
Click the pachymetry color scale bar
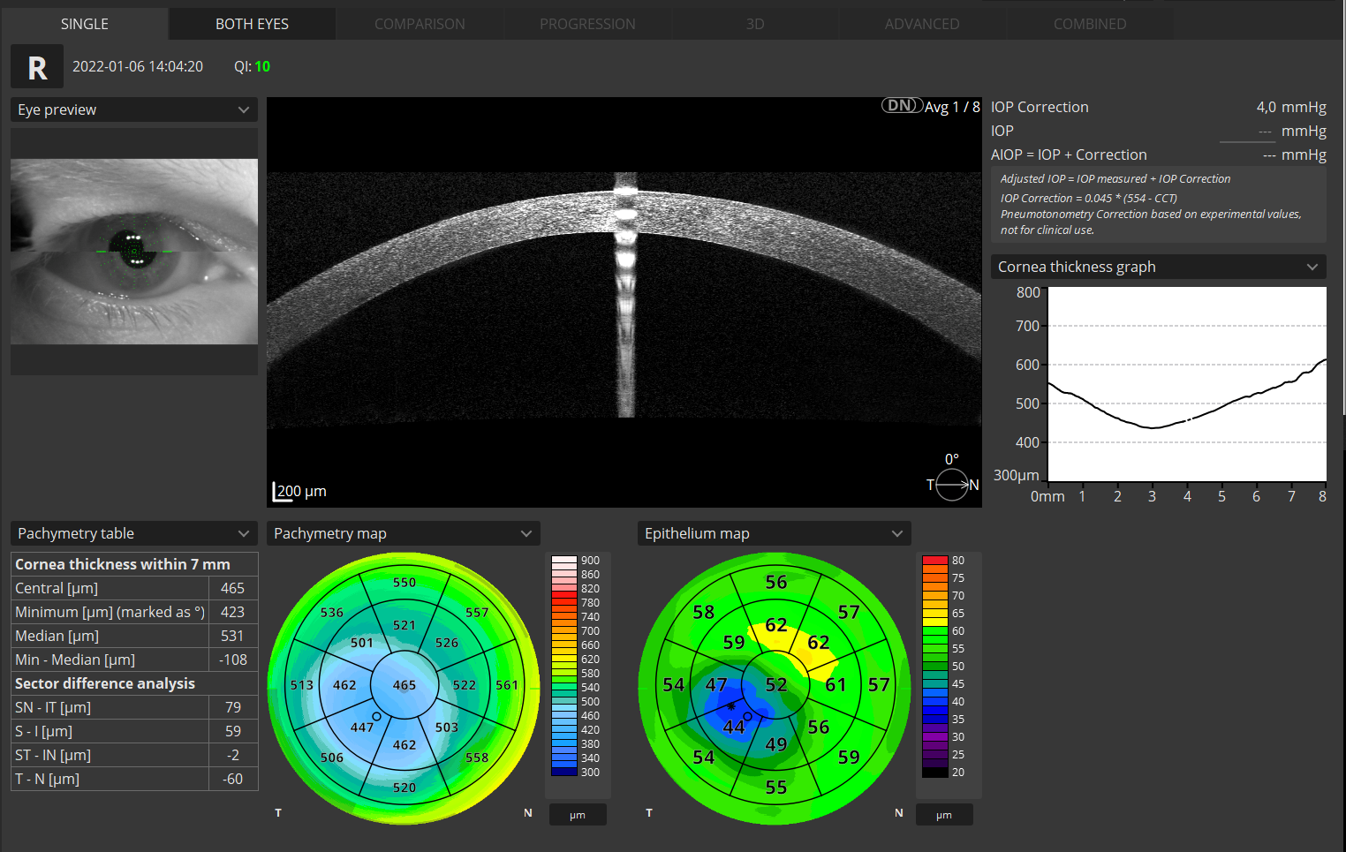pyautogui.click(x=564, y=671)
